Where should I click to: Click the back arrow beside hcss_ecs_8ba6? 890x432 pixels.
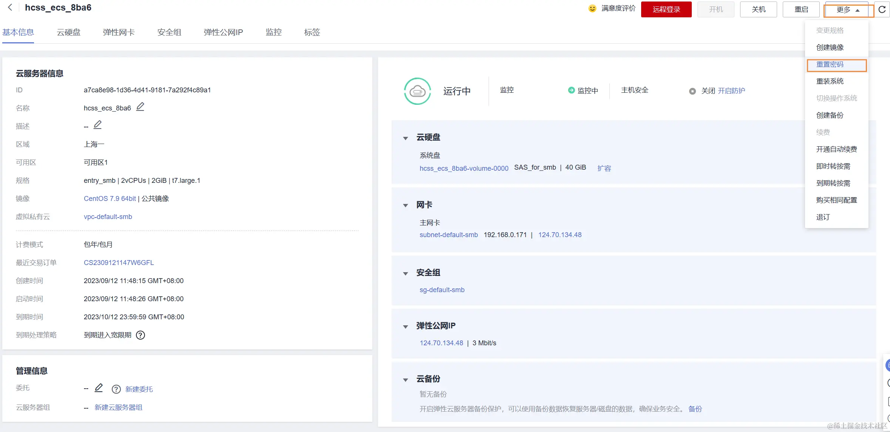click(x=10, y=7)
